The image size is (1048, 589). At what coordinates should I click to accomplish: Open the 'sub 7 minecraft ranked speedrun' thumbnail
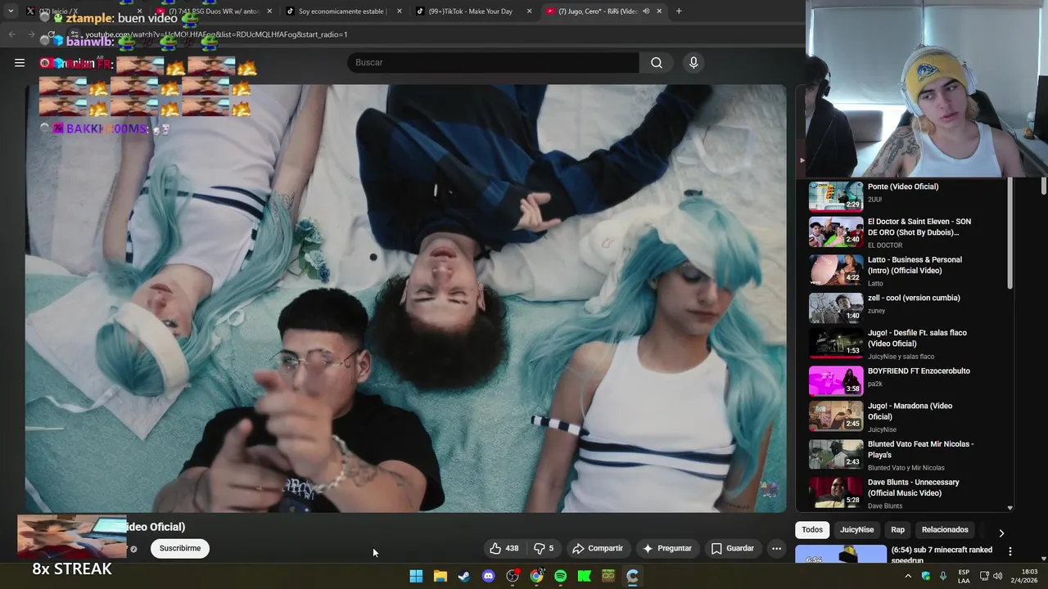[841, 555]
